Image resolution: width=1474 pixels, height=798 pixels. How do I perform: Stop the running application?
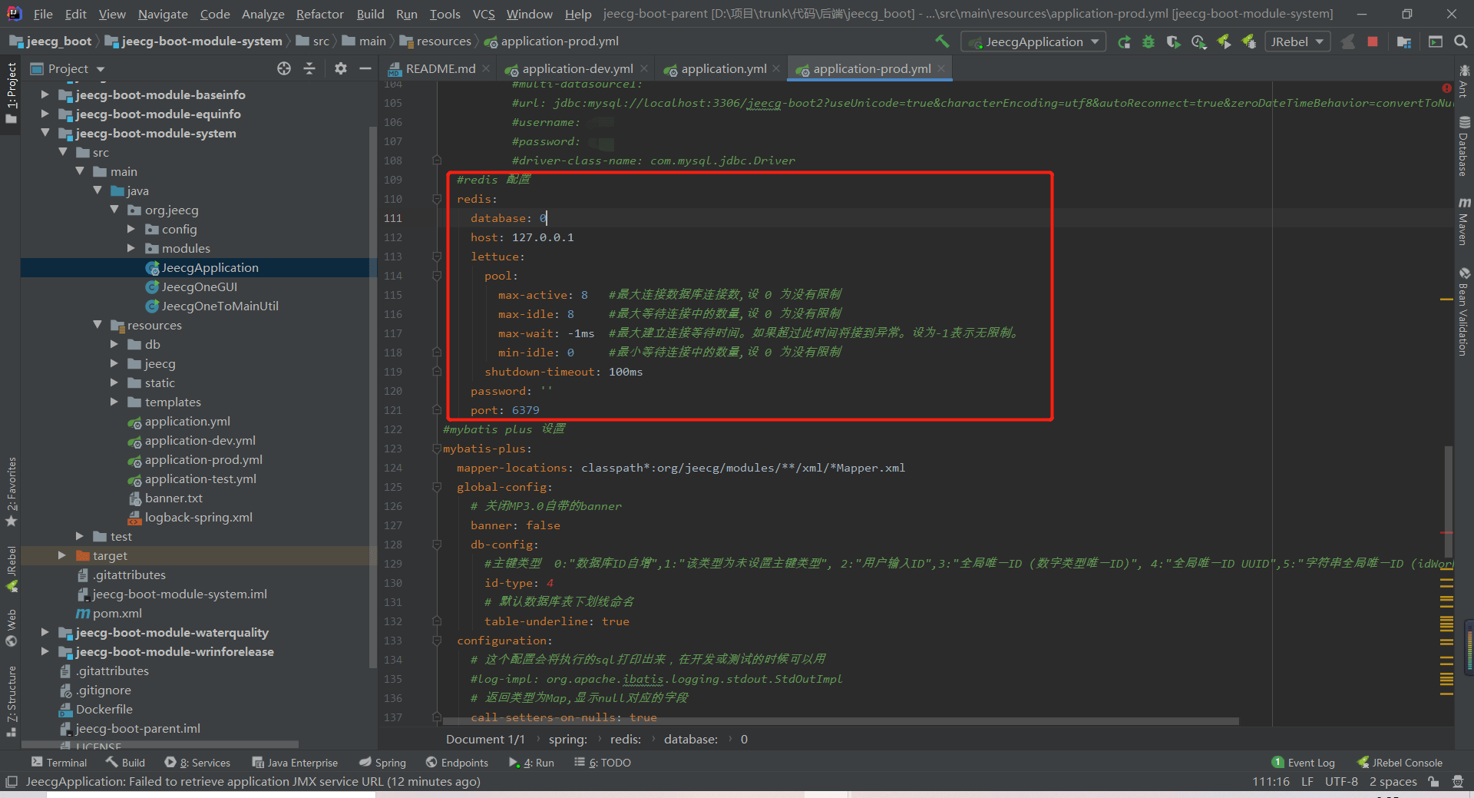pos(1373,42)
